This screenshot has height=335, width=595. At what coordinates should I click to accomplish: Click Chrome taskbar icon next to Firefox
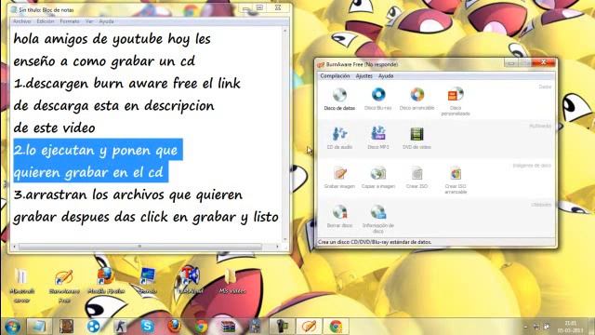point(201,327)
